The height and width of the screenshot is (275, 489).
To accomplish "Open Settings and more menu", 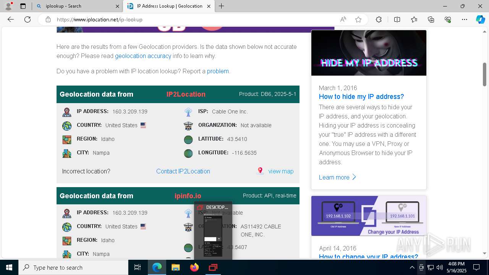I will point(465,19).
